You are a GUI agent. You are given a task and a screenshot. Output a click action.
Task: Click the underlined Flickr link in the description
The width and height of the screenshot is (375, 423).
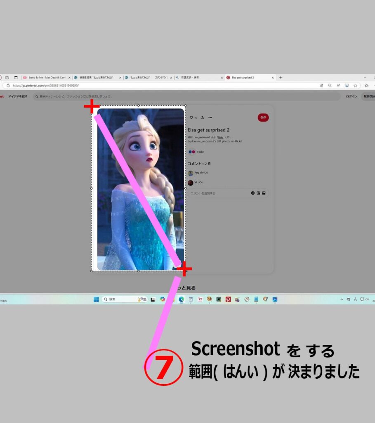click(220, 137)
